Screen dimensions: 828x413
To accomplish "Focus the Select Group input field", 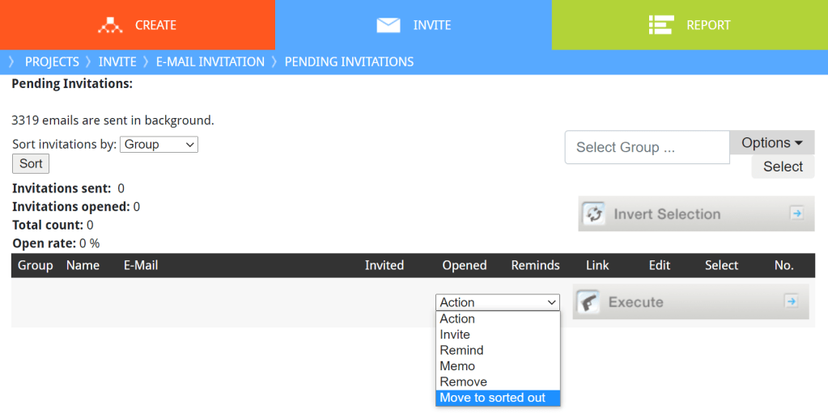I will [647, 148].
